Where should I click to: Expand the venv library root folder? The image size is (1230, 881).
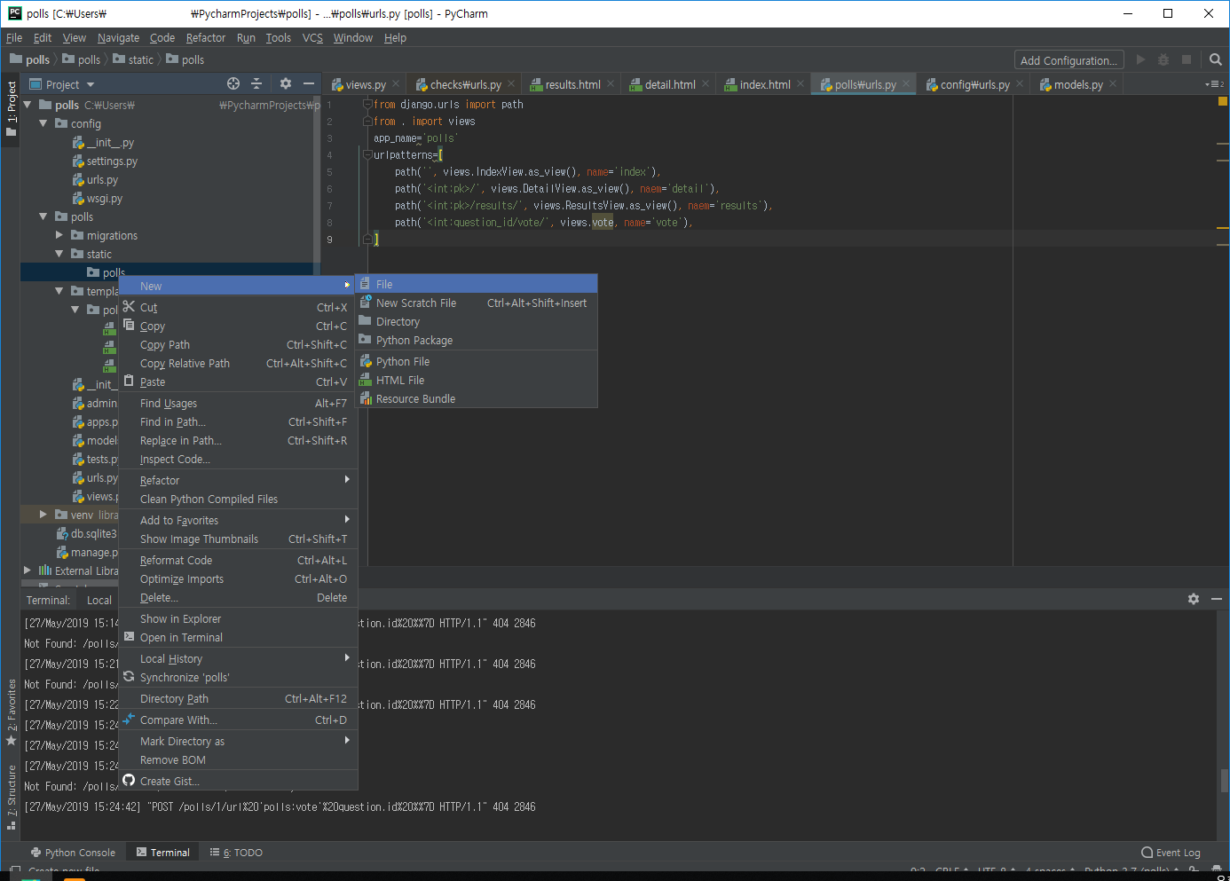[43, 515]
